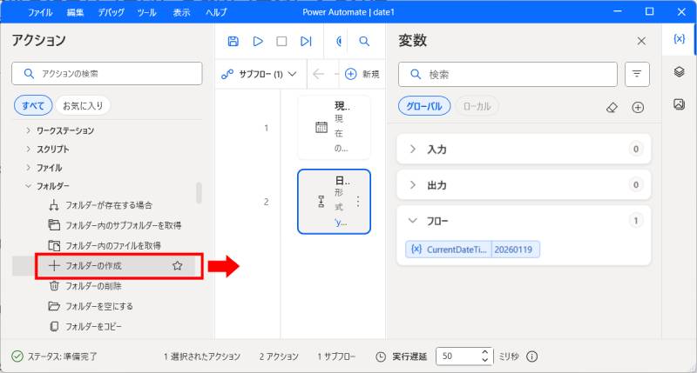Click the run delay value field 50
This screenshot has width=697, height=373.
[x=460, y=356]
